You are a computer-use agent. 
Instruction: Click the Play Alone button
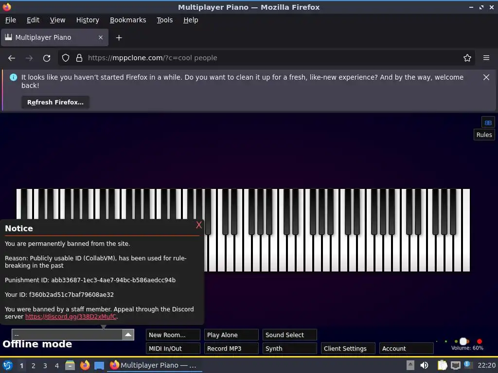pyautogui.click(x=231, y=335)
